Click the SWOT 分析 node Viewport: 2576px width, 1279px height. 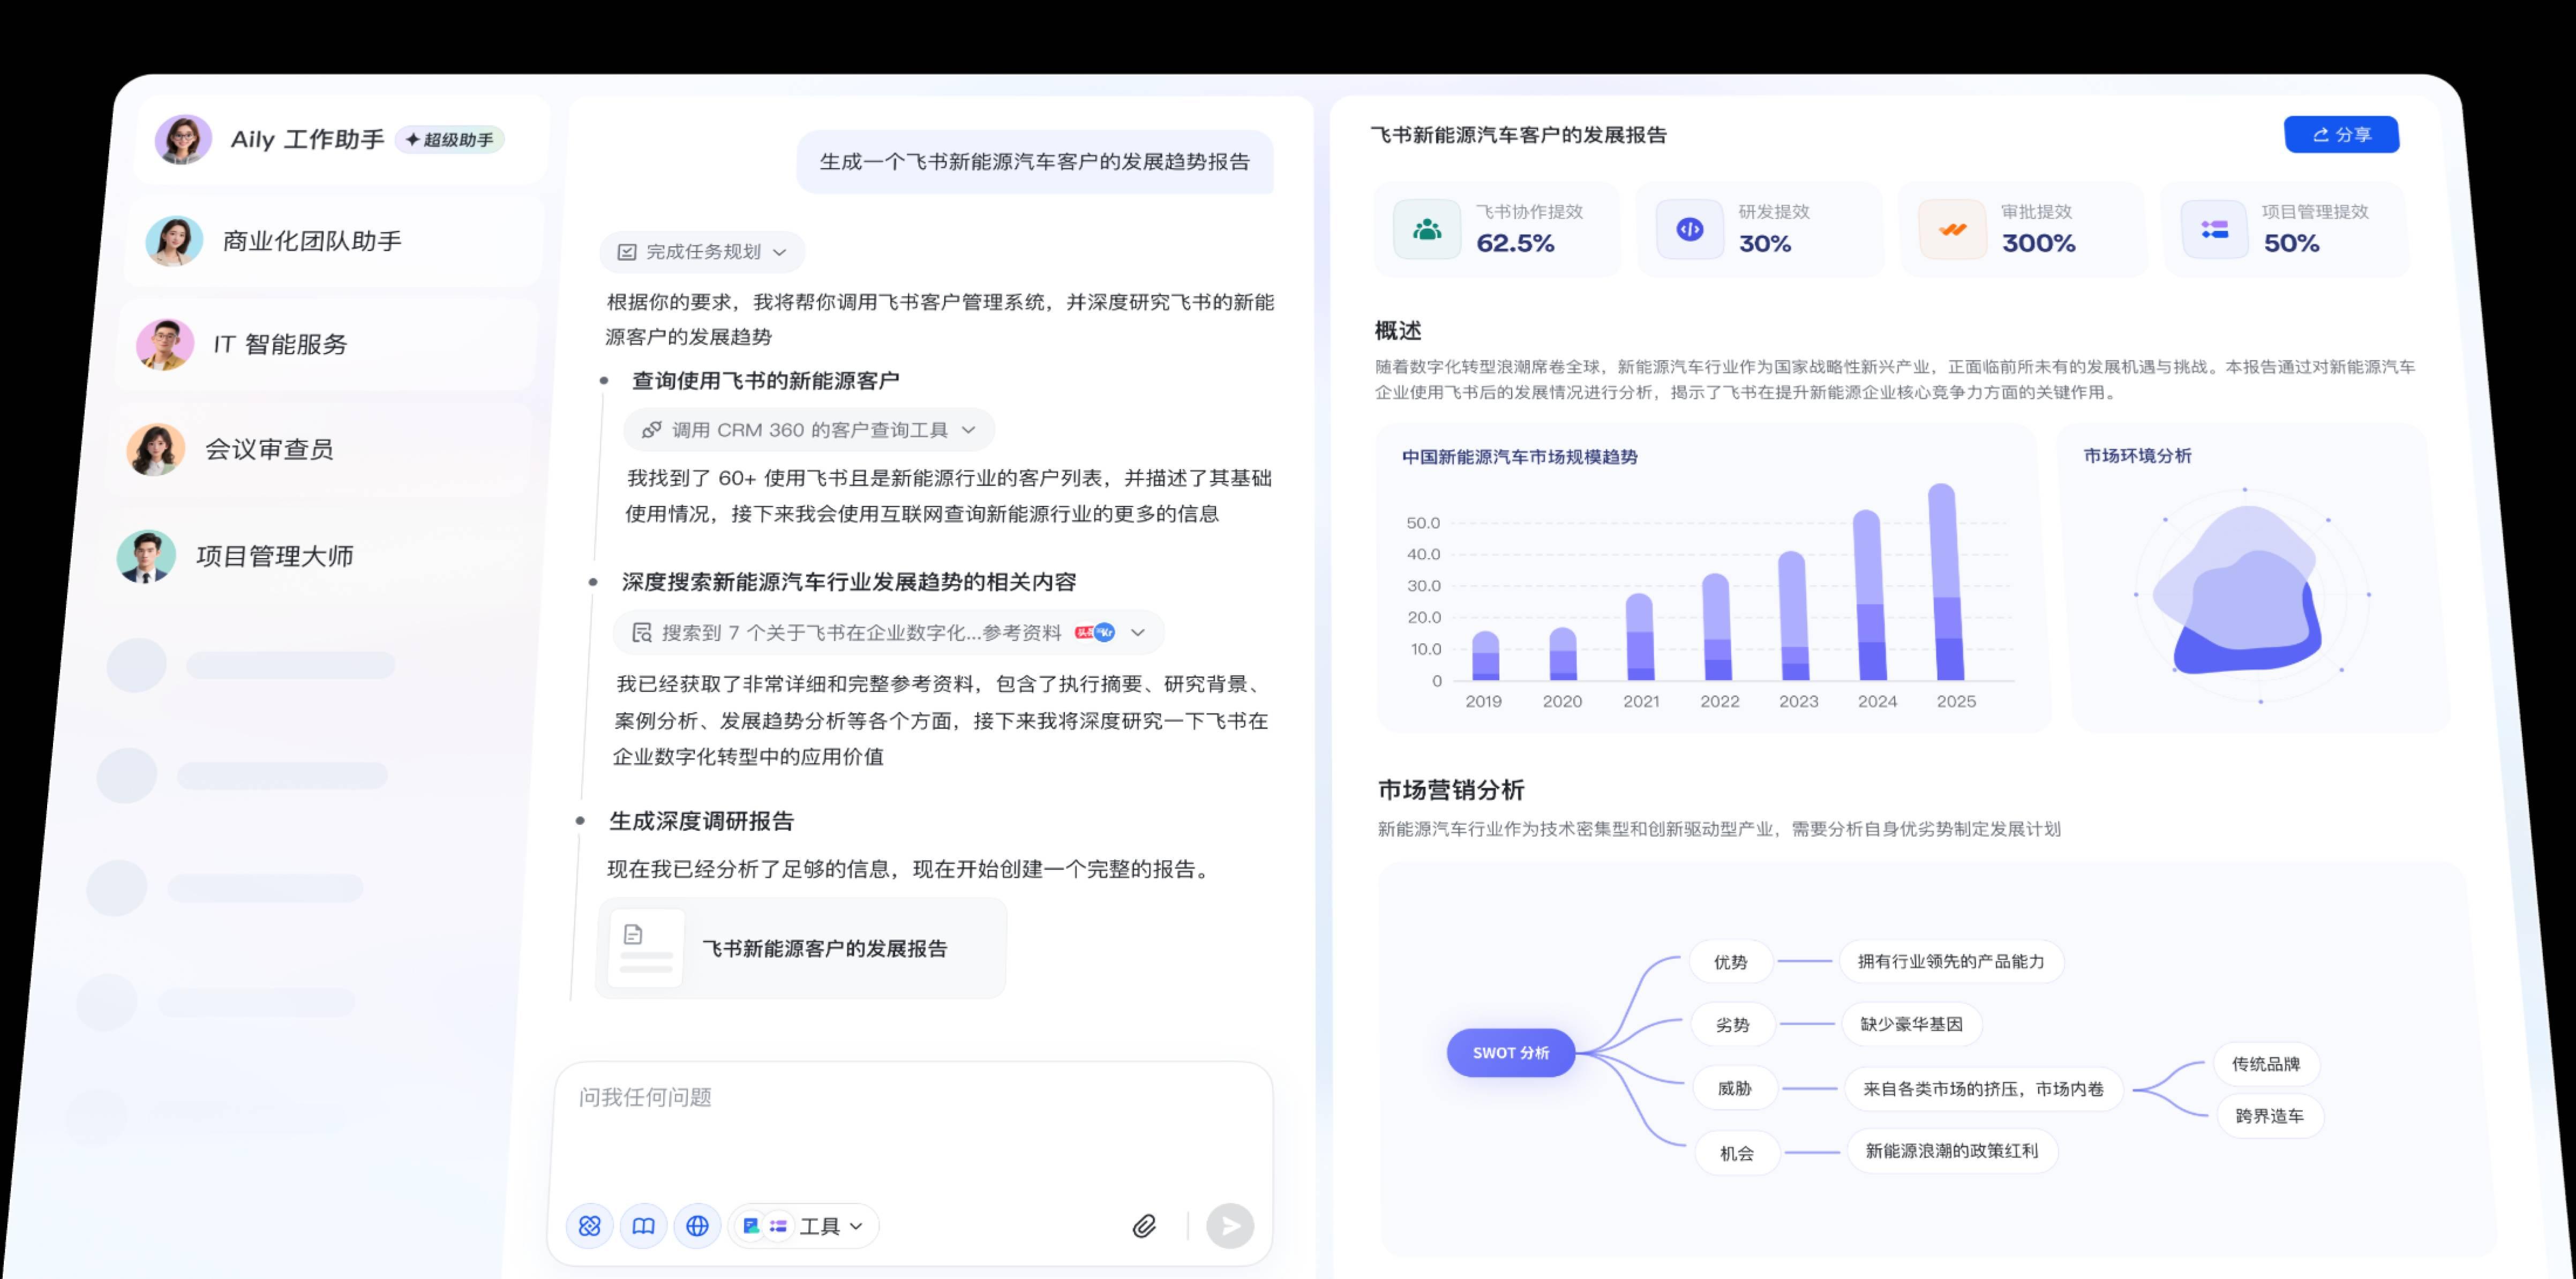pyautogui.click(x=1511, y=1052)
